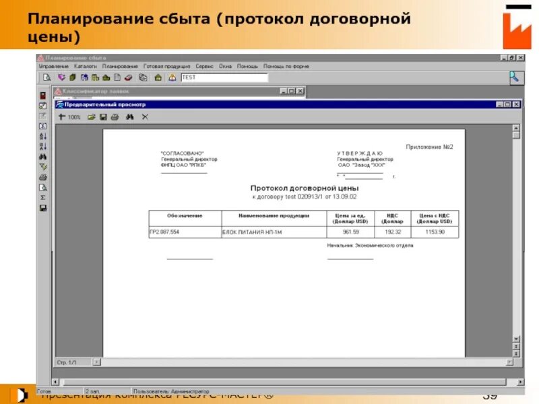Click the preview vertical scrollbar down arrow
Viewport: 539px width, 404px height.
tap(516, 339)
